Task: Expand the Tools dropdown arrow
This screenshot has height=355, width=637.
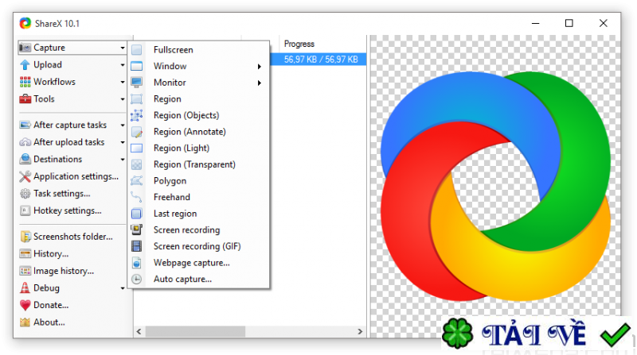Action: pos(123,99)
